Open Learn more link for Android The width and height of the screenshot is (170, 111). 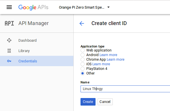coord(108,55)
